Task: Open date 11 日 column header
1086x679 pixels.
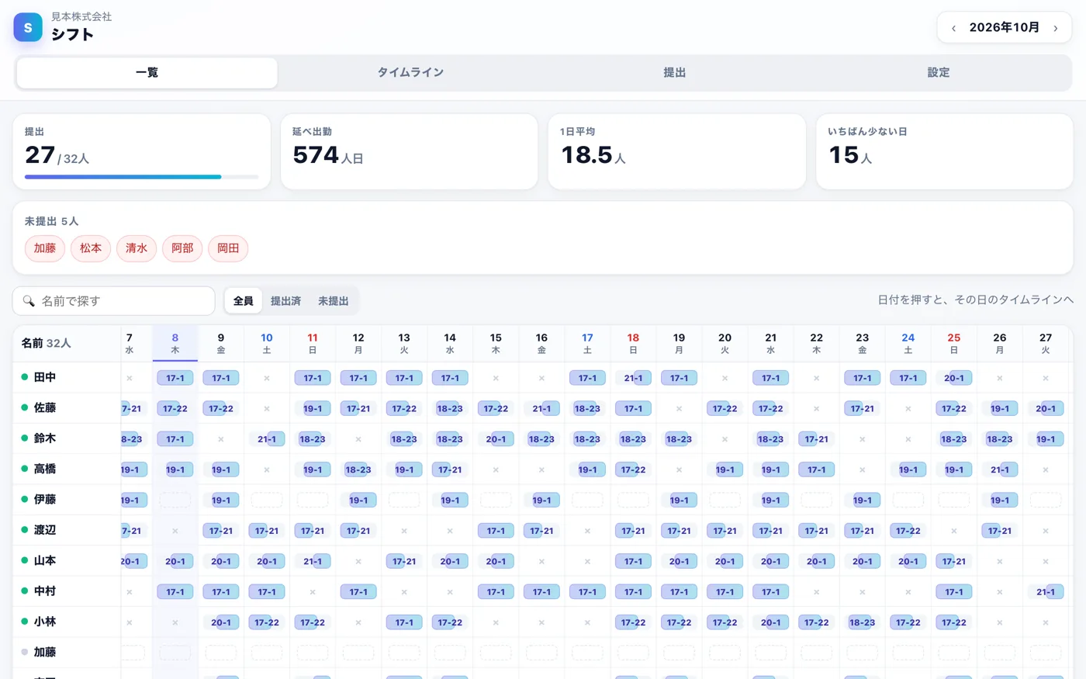Action: [x=313, y=343]
